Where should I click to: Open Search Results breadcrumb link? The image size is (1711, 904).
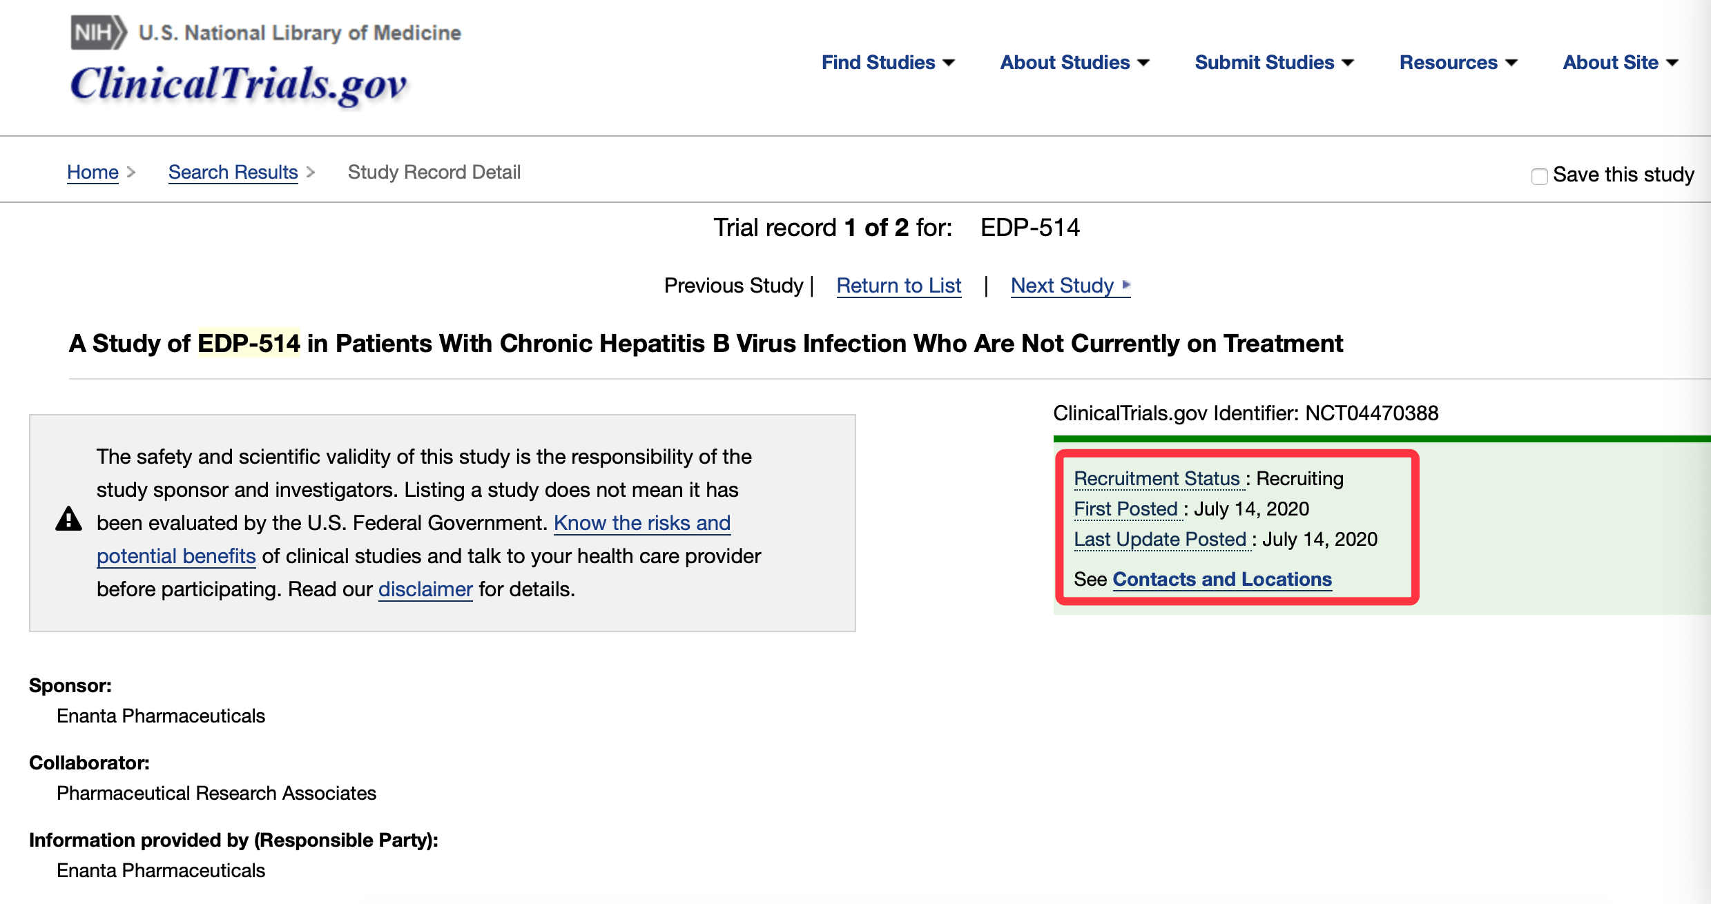(233, 172)
